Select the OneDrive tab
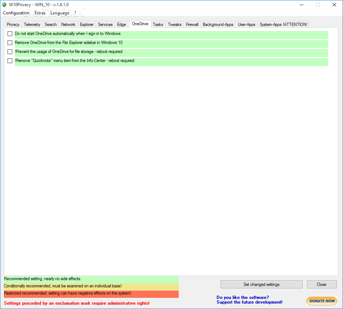343x309 pixels. tap(140, 24)
